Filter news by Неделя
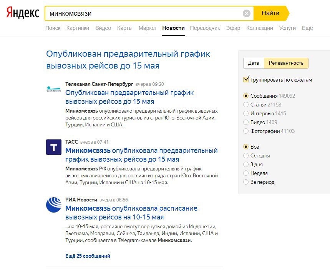This screenshot has width=330, height=275. click(x=246, y=173)
